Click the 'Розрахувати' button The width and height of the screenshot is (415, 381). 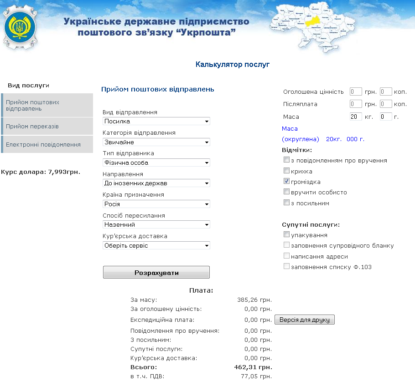(156, 272)
